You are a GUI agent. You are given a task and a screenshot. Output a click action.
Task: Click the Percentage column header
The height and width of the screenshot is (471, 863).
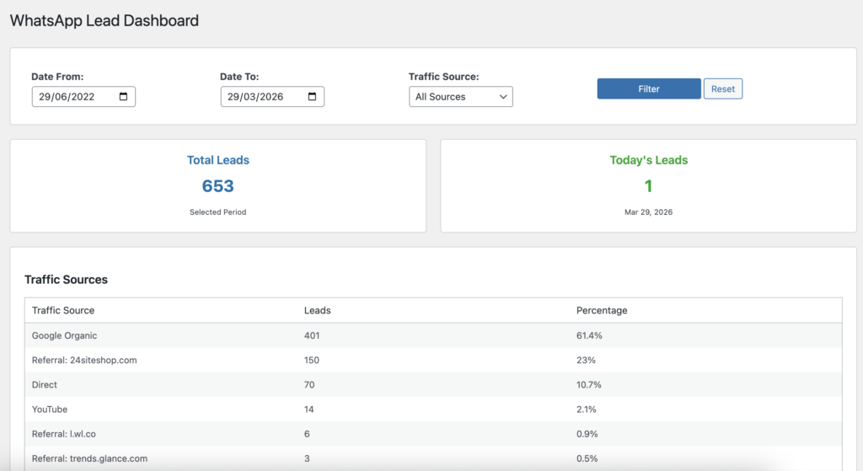tap(602, 310)
